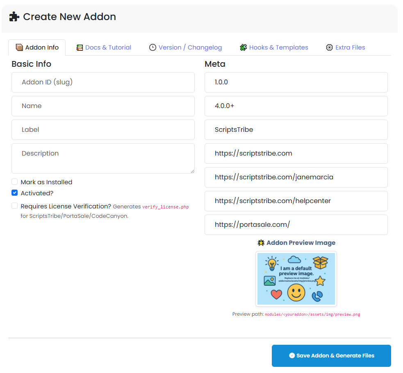The width and height of the screenshot is (403, 373).
Task: Click the box icon on Addon Info tab
Action: (x=19, y=47)
